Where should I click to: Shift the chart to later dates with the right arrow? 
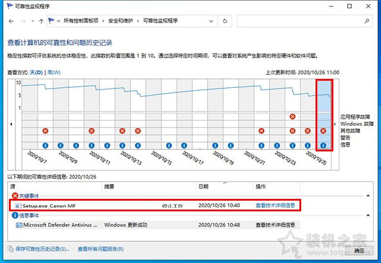point(335,124)
